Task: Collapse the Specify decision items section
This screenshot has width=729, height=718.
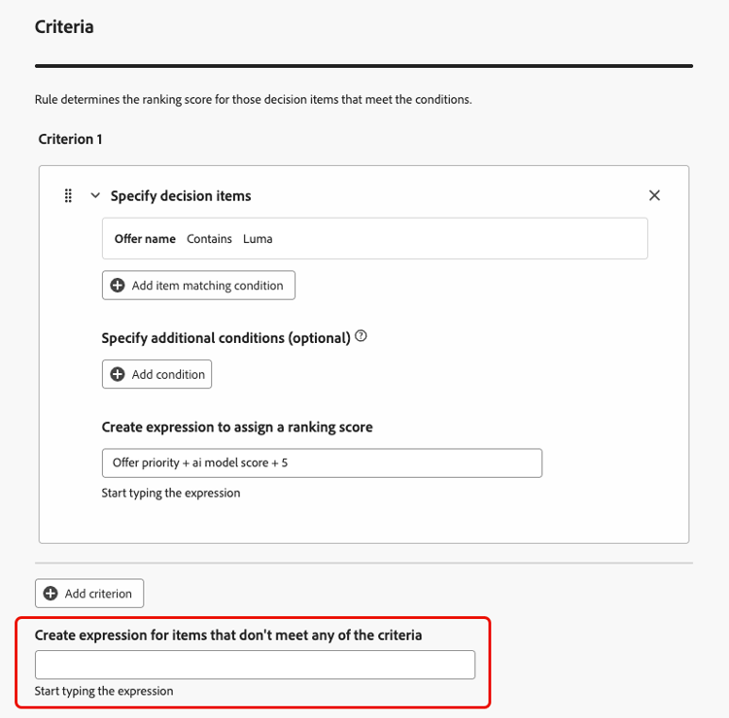Action: [95, 196]
